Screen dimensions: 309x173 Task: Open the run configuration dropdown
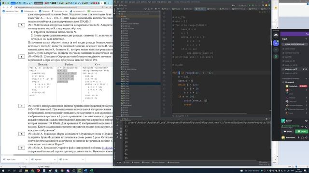[242, 5]
